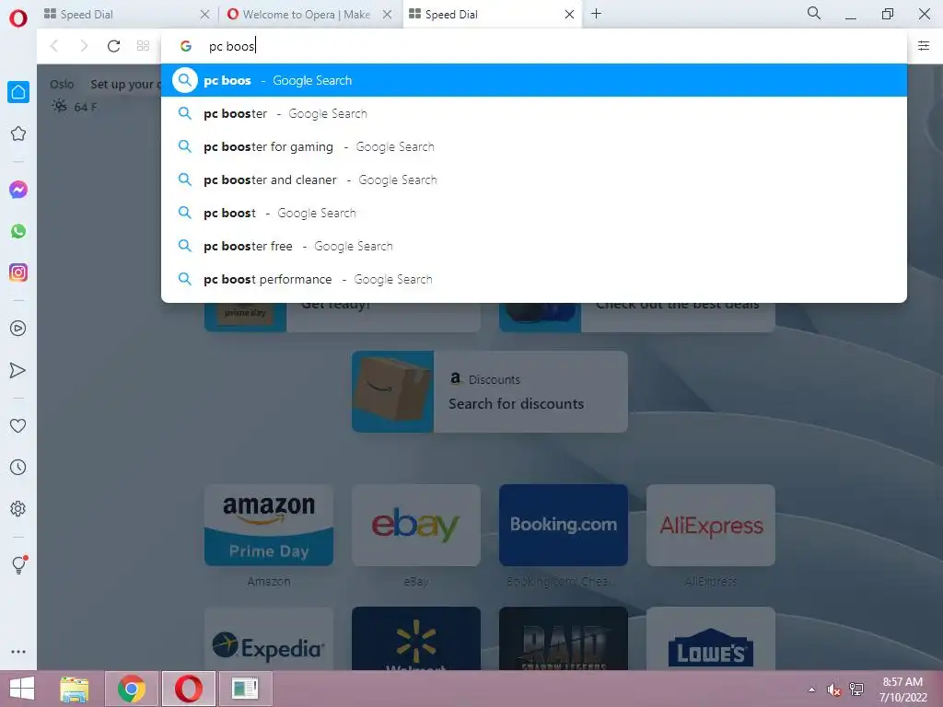The width and height of the screenshot is (943, 707).
Task: Open the eBay speed dial tile
Action: coord(416,525)
